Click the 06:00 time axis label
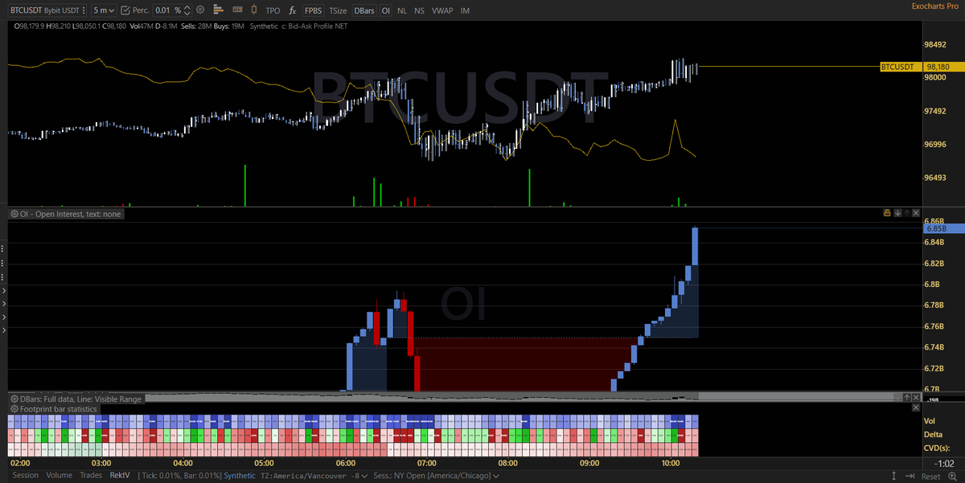Viewport: 965px width, 483px height. coord(346,463)
